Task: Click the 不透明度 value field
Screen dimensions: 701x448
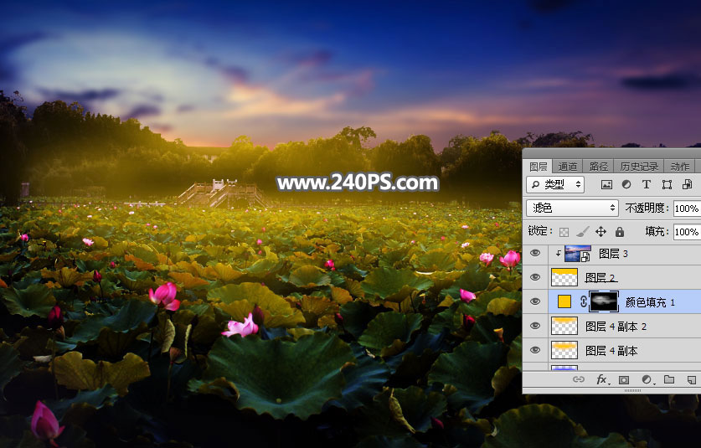Action: click(x=687, y=209)
